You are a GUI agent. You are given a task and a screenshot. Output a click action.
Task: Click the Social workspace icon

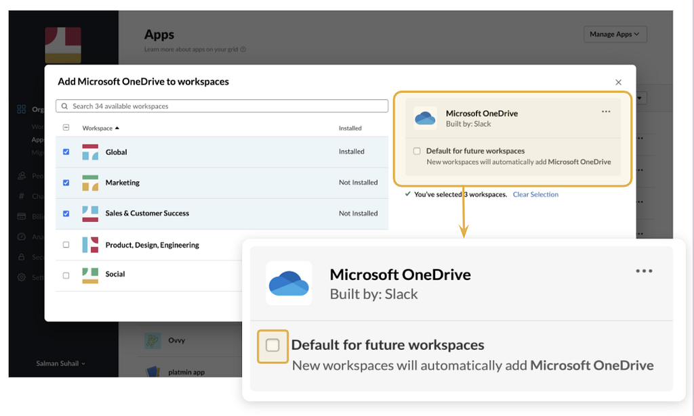pyautogui.click(x=90, y=275)
